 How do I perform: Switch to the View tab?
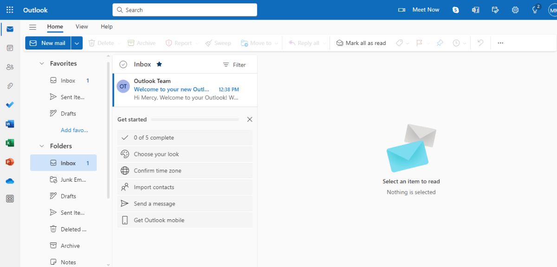[x=82, y=26]
